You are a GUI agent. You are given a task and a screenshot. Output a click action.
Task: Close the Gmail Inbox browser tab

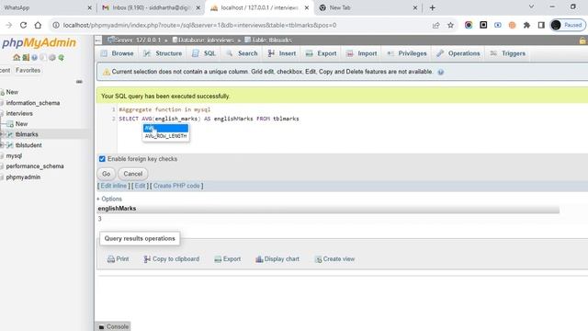pyautogui.click(x=198, y=7)
